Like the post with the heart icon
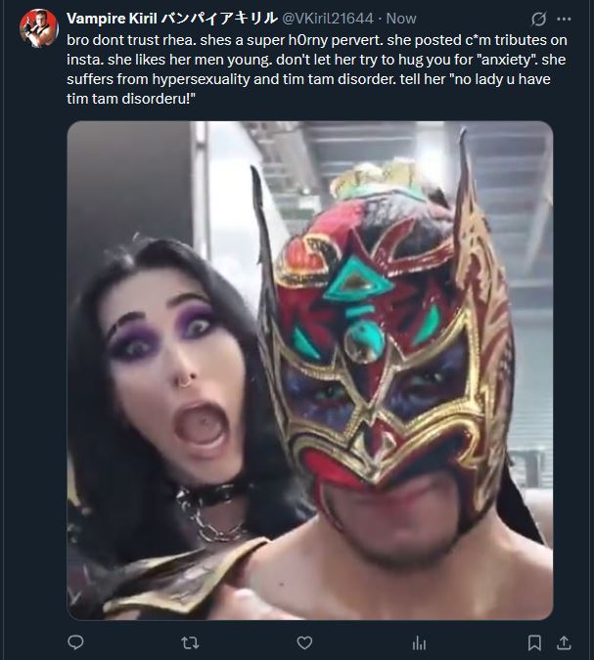This screenshot has height=660, width=594. (x=304, y=642)
